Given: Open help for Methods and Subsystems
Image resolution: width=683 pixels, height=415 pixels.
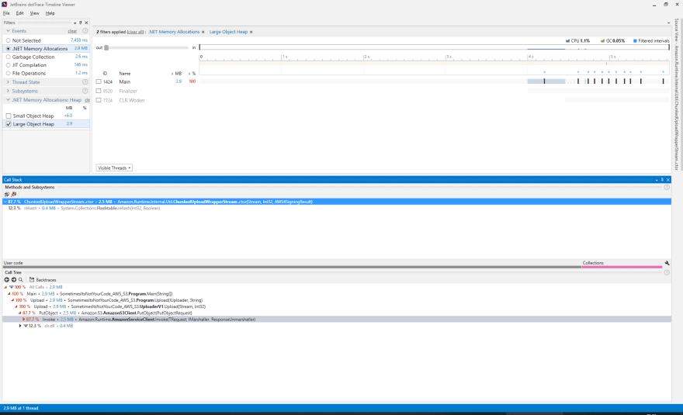Looking at the screenshot, I should click(667, 187).
